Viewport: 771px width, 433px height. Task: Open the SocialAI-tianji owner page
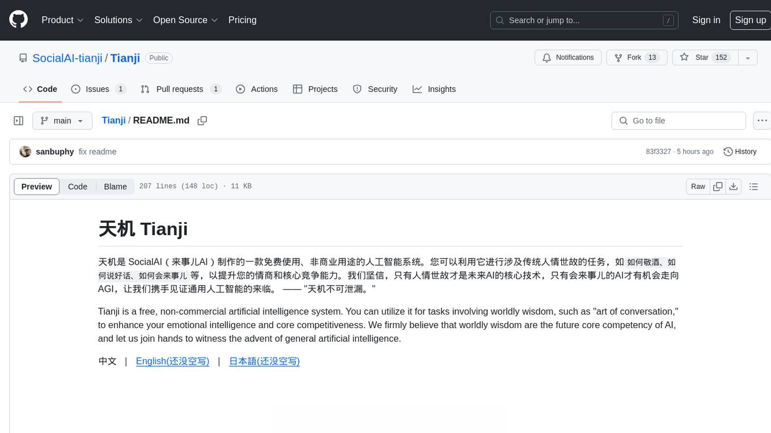(x=67, y=58)
